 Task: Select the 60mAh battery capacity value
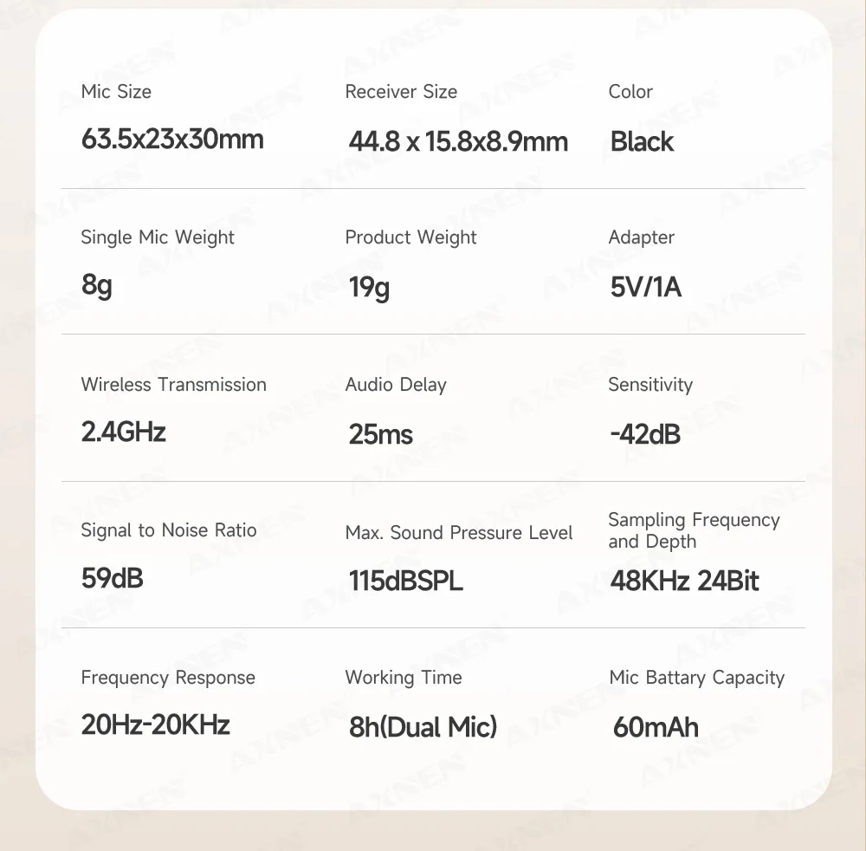655,726
